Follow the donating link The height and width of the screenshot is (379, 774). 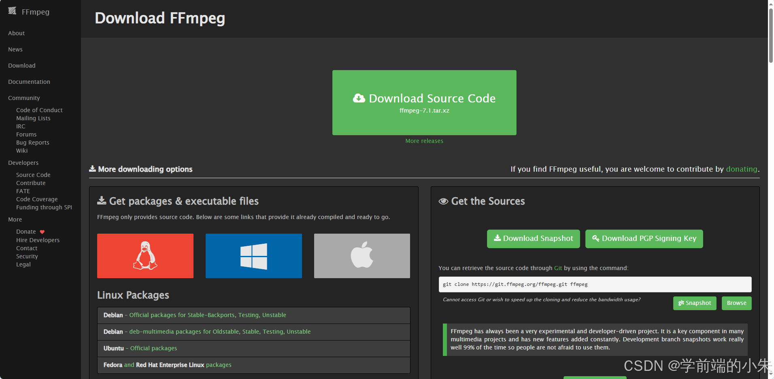click(x=742, y=169)
